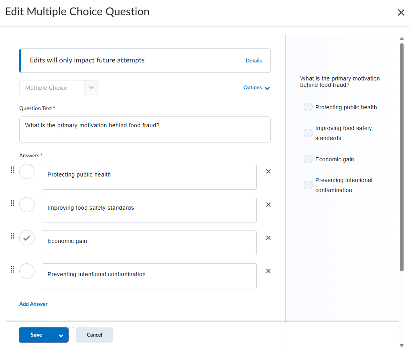Edit the Protecting public health answer field

pyautogui.click(x=149, y=177)
